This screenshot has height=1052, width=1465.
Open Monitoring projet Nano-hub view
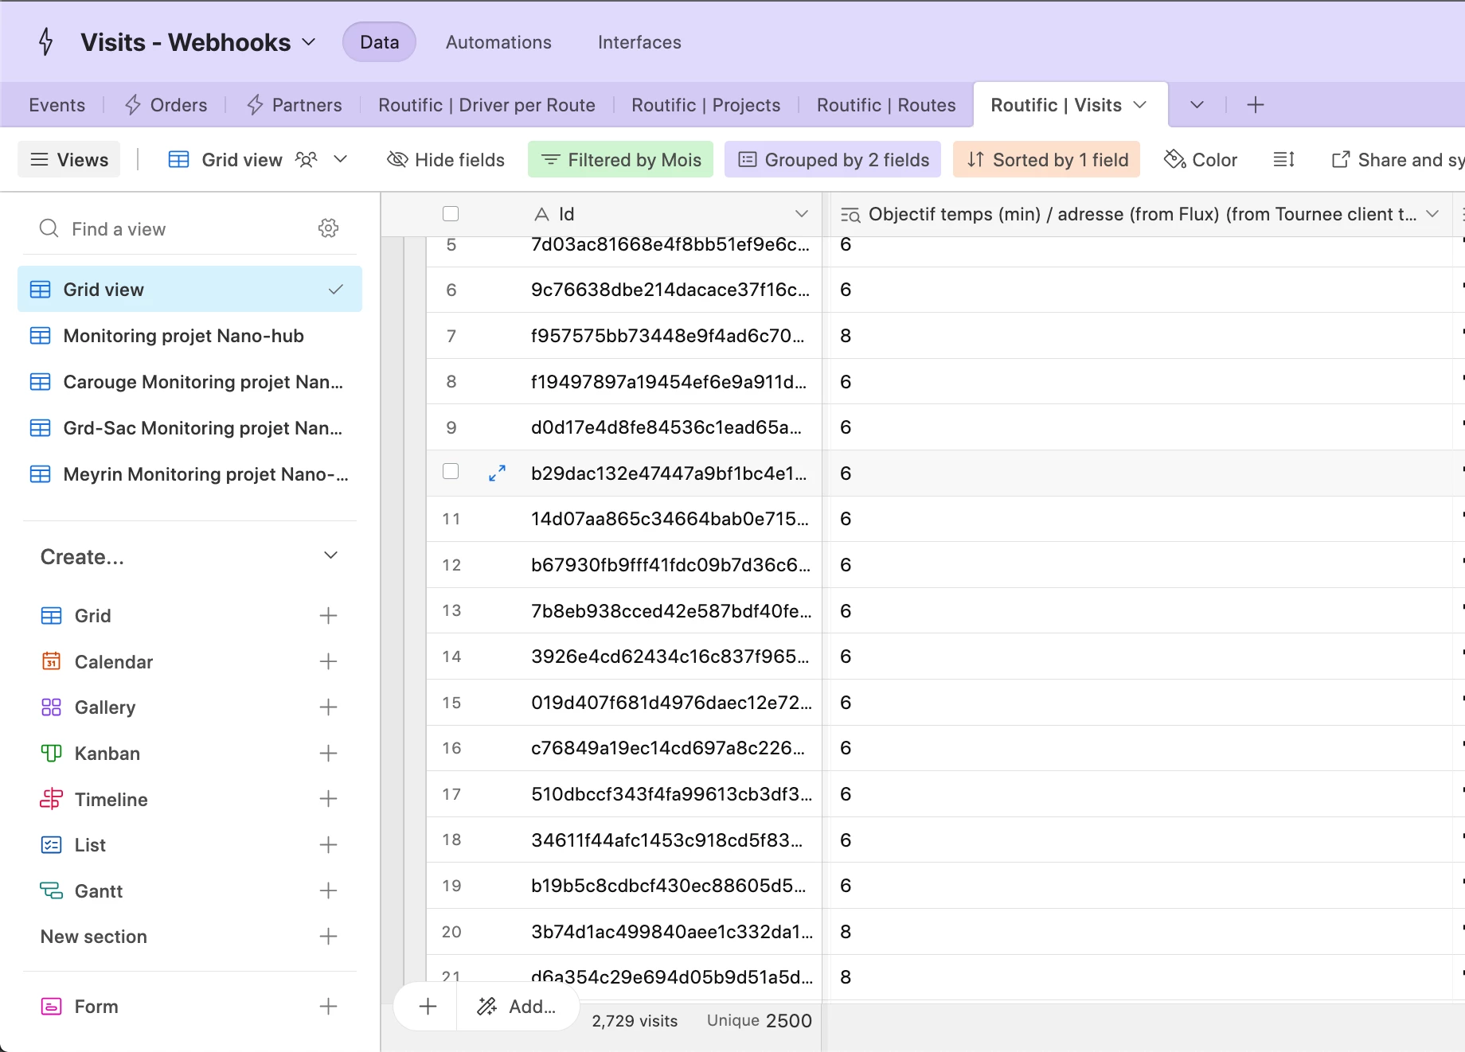pos(189,336)
